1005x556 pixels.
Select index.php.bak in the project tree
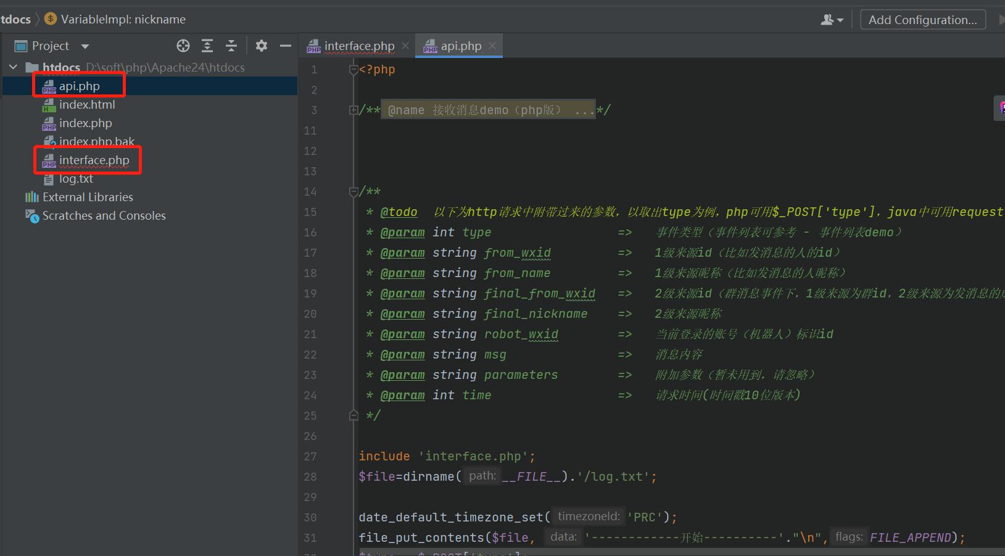(x=97, y=141)
